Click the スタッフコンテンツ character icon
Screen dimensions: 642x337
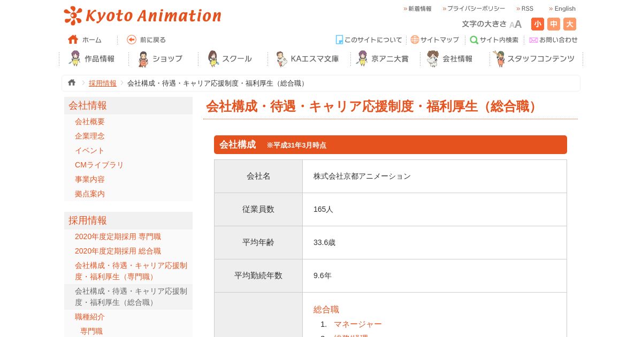(499, 58)
